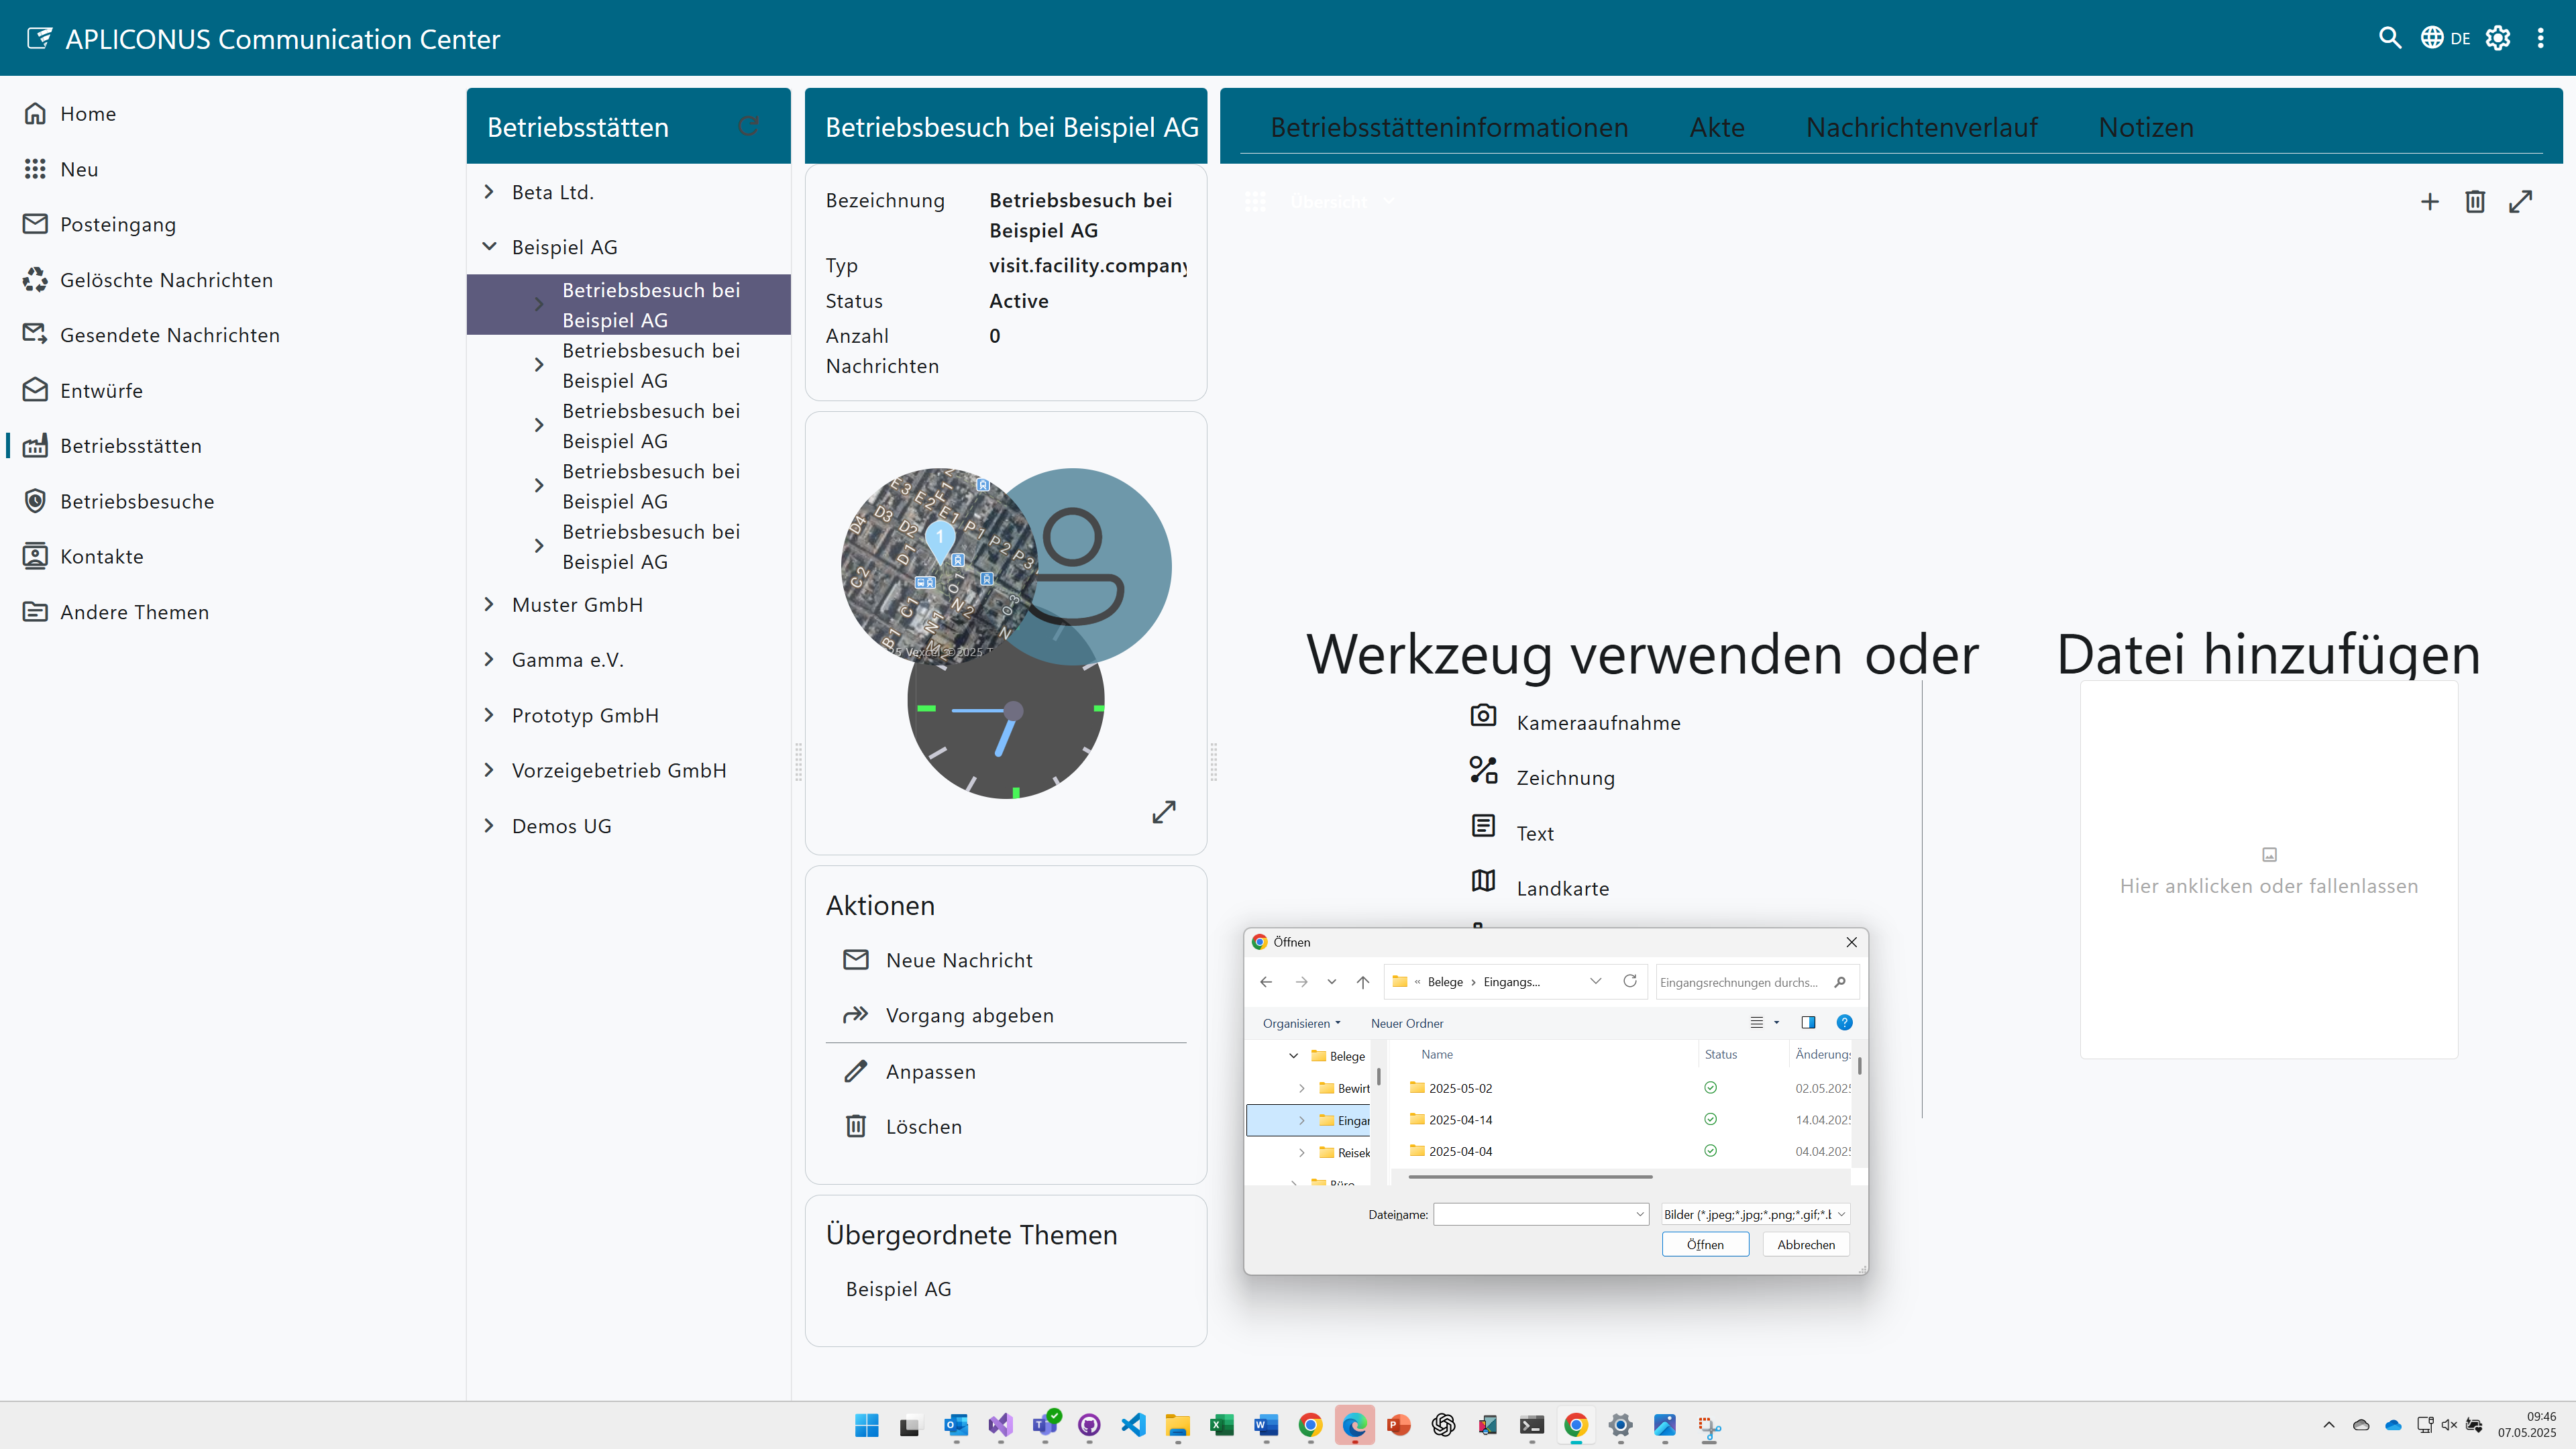
Task: Expand the Vorzeigebetrieb GmbH tree node
Action: (489, 770)
